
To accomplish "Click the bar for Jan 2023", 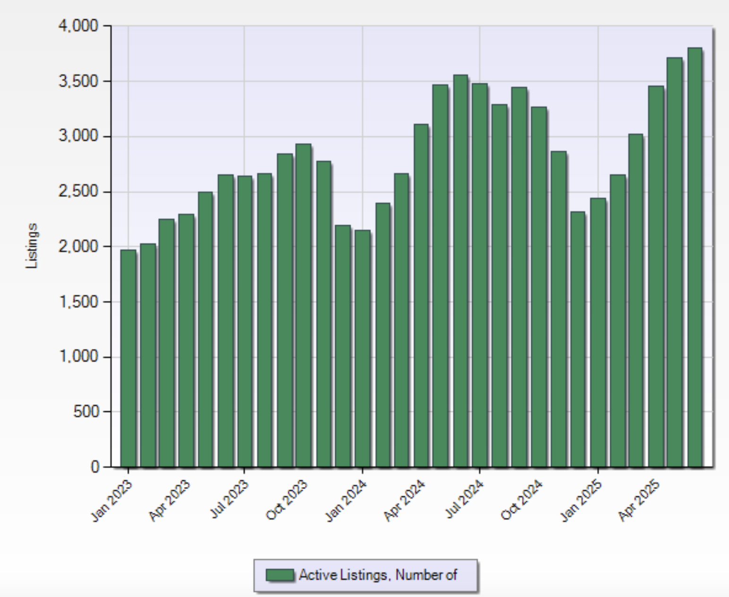I will pos(128,358).
